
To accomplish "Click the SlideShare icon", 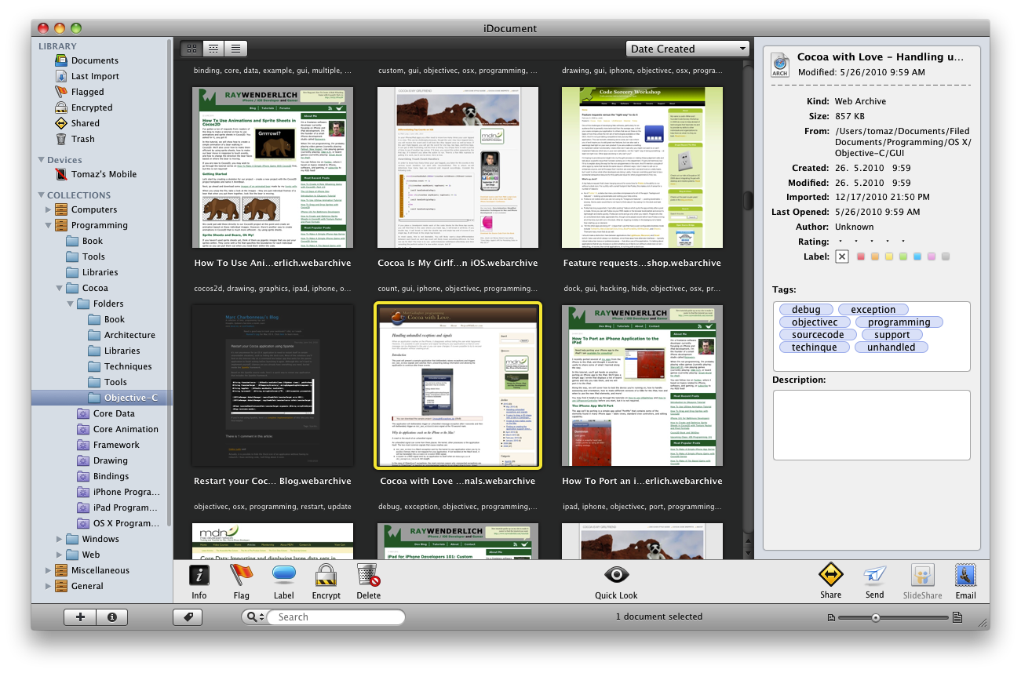I will point(922,576).
